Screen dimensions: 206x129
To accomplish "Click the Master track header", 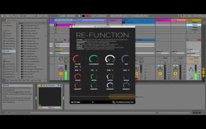I will click(194, 20).
